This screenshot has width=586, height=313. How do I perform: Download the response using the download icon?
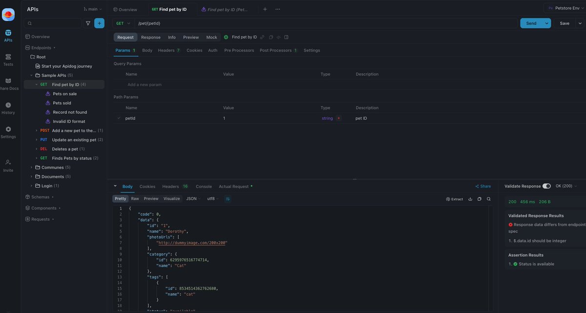pos(470,199)
